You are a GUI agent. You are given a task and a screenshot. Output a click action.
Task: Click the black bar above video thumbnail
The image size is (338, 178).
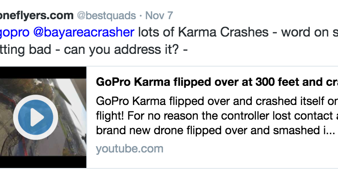tap(43, 73)
